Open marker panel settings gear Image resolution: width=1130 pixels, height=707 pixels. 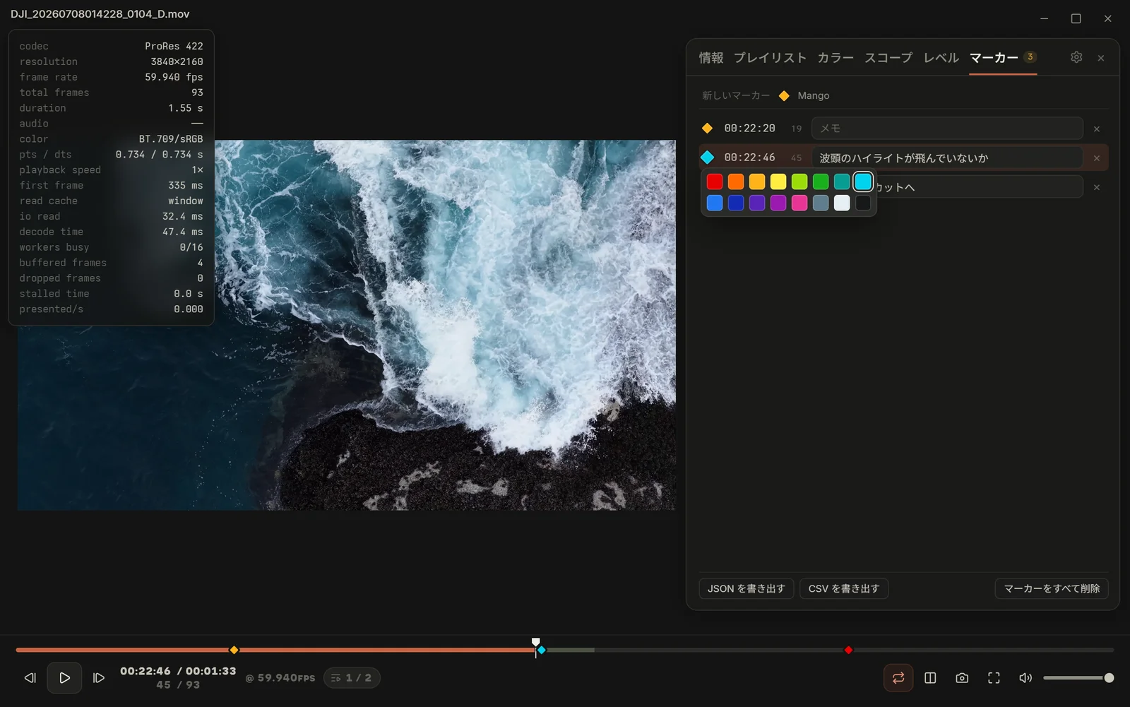1076,57
